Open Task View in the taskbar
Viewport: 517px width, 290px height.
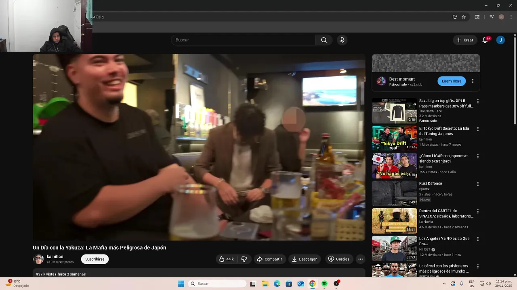[253, 284]
